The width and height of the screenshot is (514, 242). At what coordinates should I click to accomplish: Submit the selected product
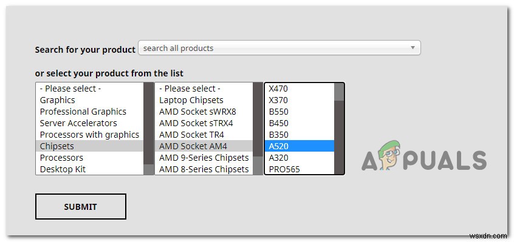[x=81, y=206]
